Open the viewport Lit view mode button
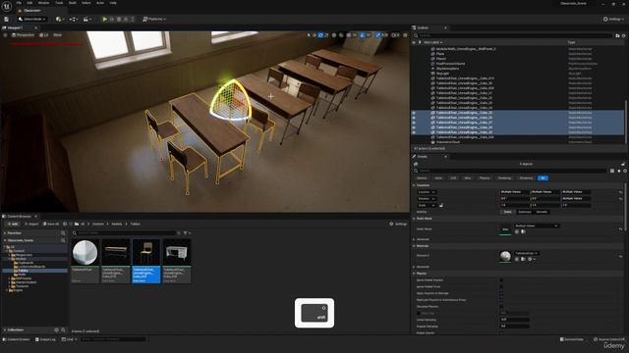 point(44,35)
